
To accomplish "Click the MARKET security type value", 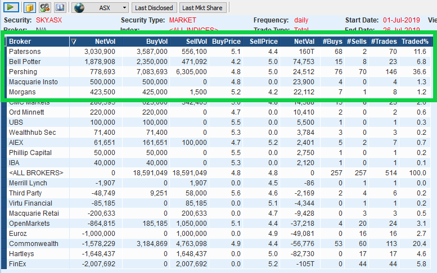I will (x=183, y=20).
